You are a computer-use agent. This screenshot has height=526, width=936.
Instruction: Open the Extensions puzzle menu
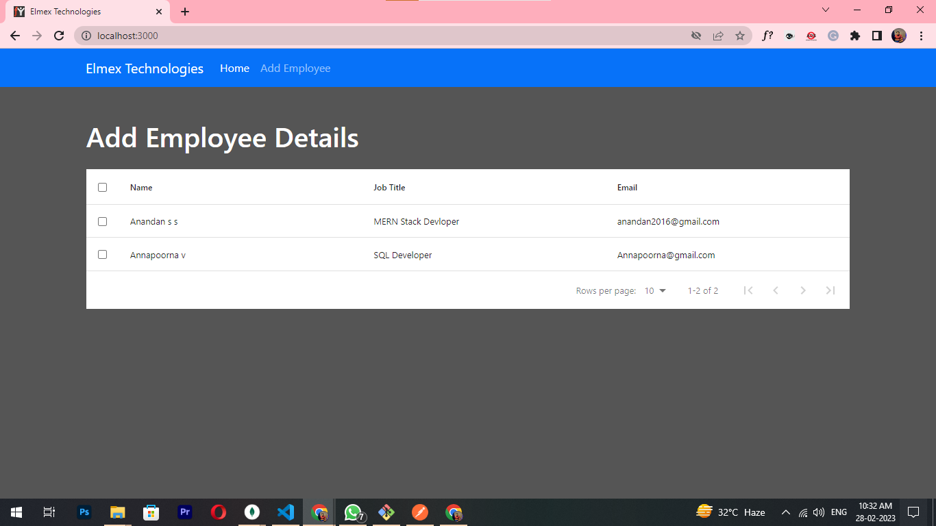[855, 36]
